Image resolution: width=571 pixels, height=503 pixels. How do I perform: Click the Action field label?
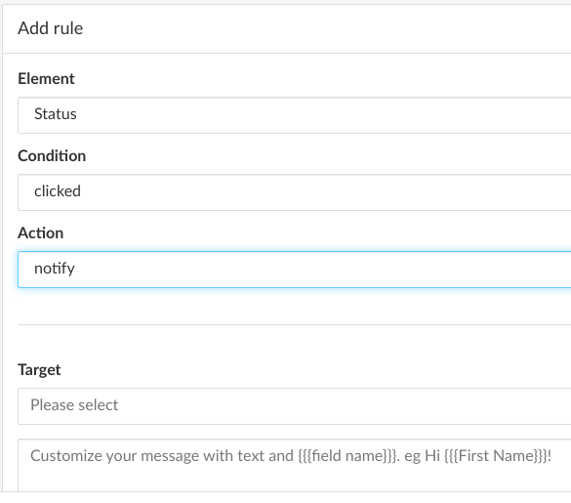[x=40, y=233]
